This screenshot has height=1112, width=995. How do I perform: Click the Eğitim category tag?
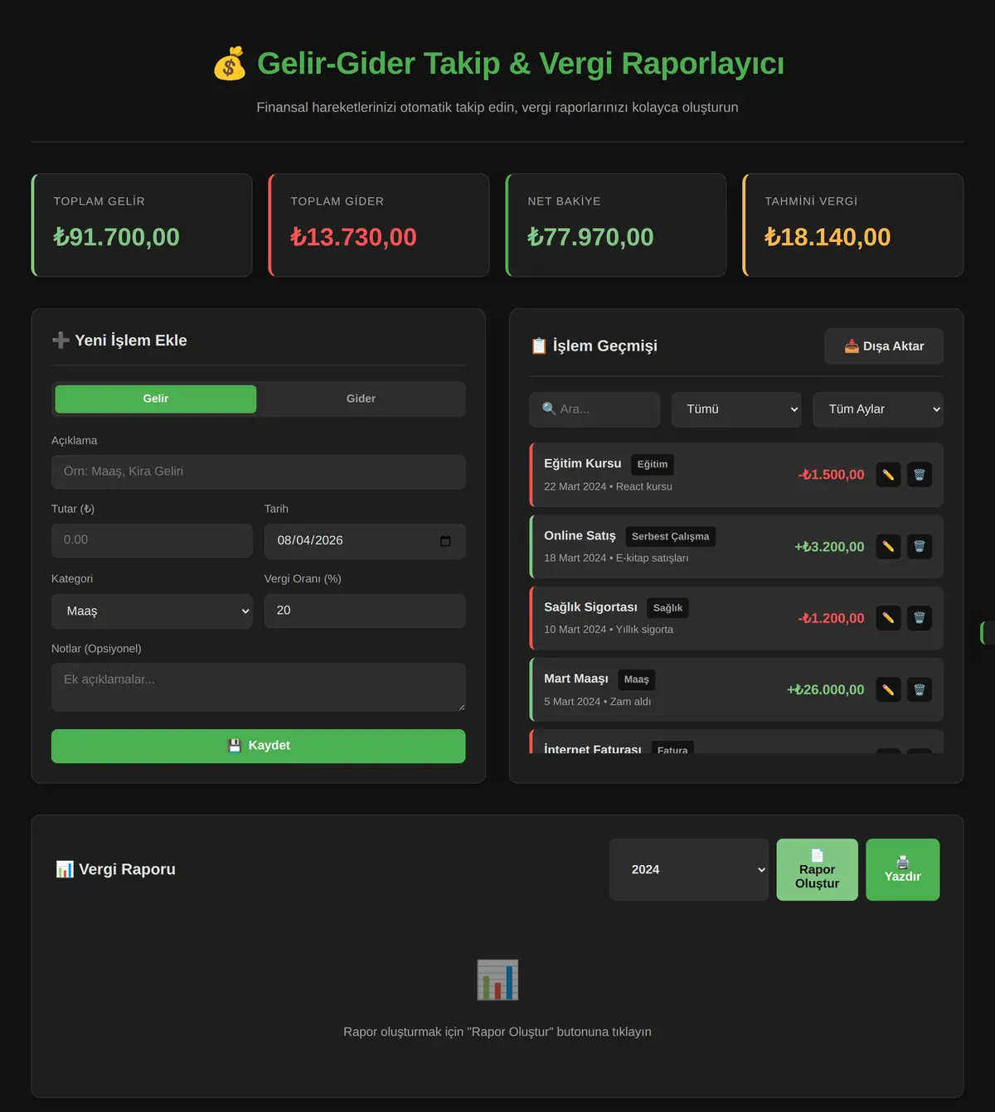[653, 464]
